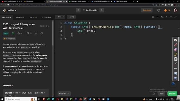Expand the Console dropdown
The image size is (180, 101).
pyautogui.click(x=64, y=93)
